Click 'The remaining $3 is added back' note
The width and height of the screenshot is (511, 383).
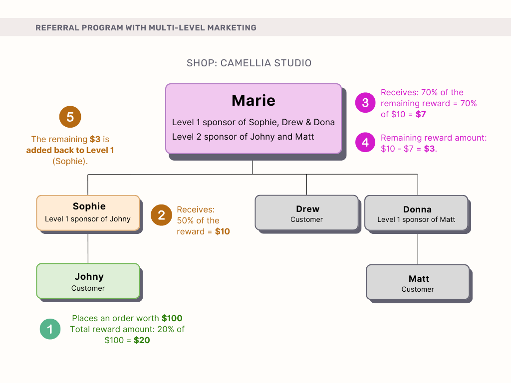tap(70, 150)
